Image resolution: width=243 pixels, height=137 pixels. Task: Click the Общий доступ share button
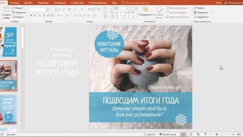pos(234,3)
